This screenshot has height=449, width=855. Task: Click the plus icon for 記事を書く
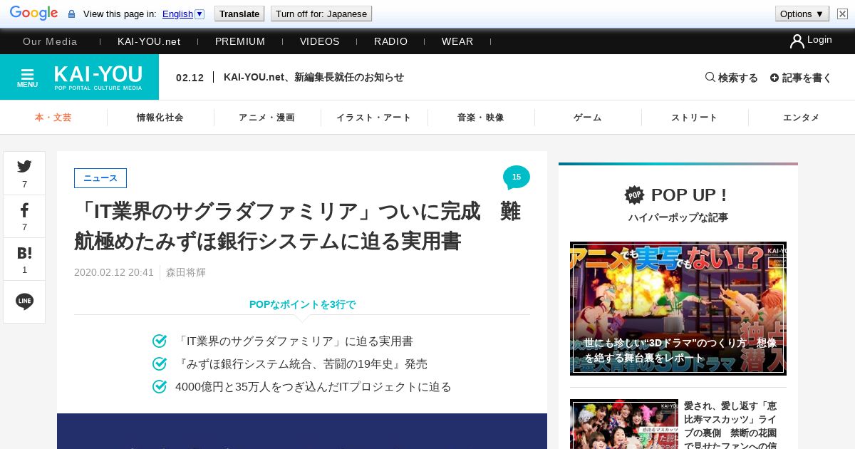[x=774, y=78]
